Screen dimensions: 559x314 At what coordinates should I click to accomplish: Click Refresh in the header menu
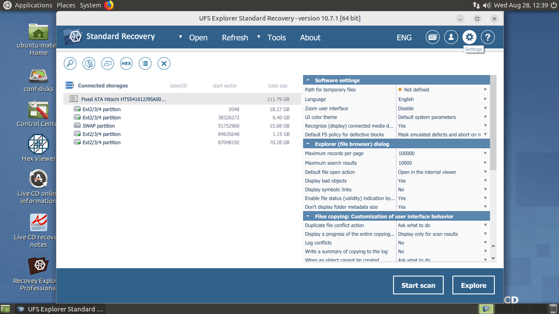point(235,38)
